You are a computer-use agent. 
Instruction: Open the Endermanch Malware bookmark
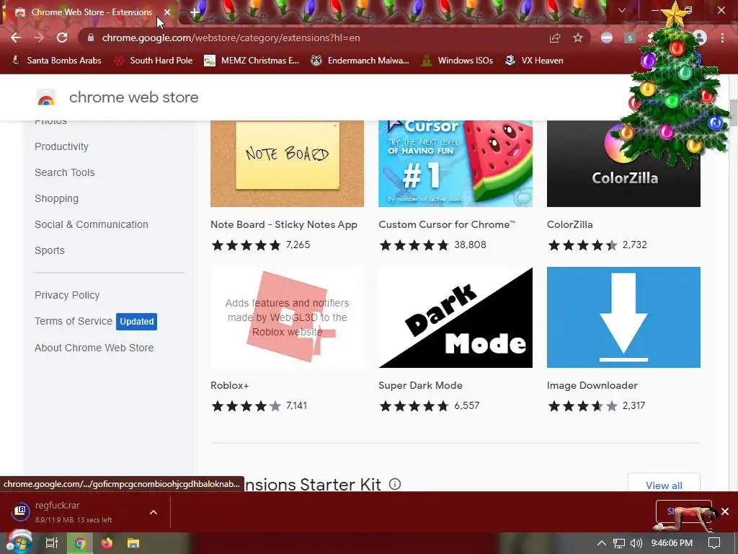click(360, 61)
